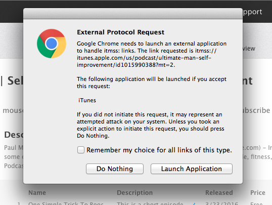Click the Name column header in the background table

click(x=37, y=193)
